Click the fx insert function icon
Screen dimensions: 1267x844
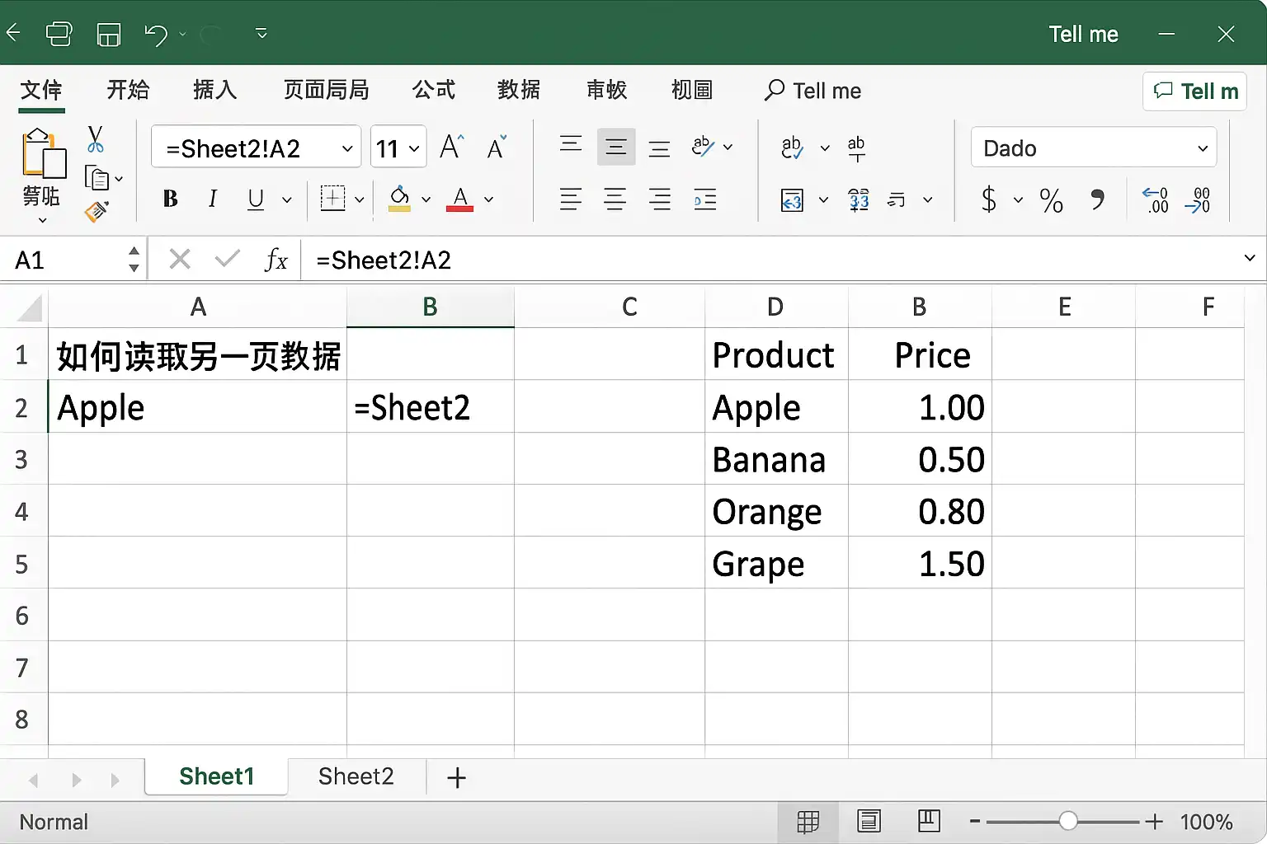(276, 260)
